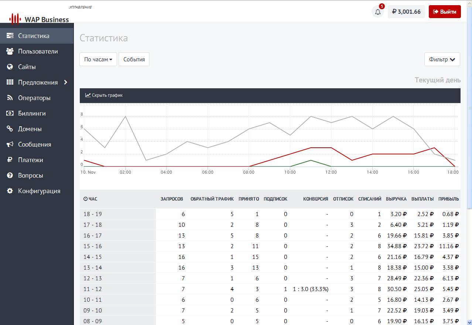Click the gear icon beside Конфигурация
This screenshot has height=325, width=472.
tap(10, 191)
